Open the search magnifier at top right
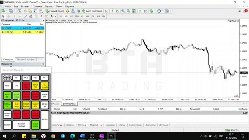Image resolution: width=249 pixels, height=140 pixels. coord(240,11)
